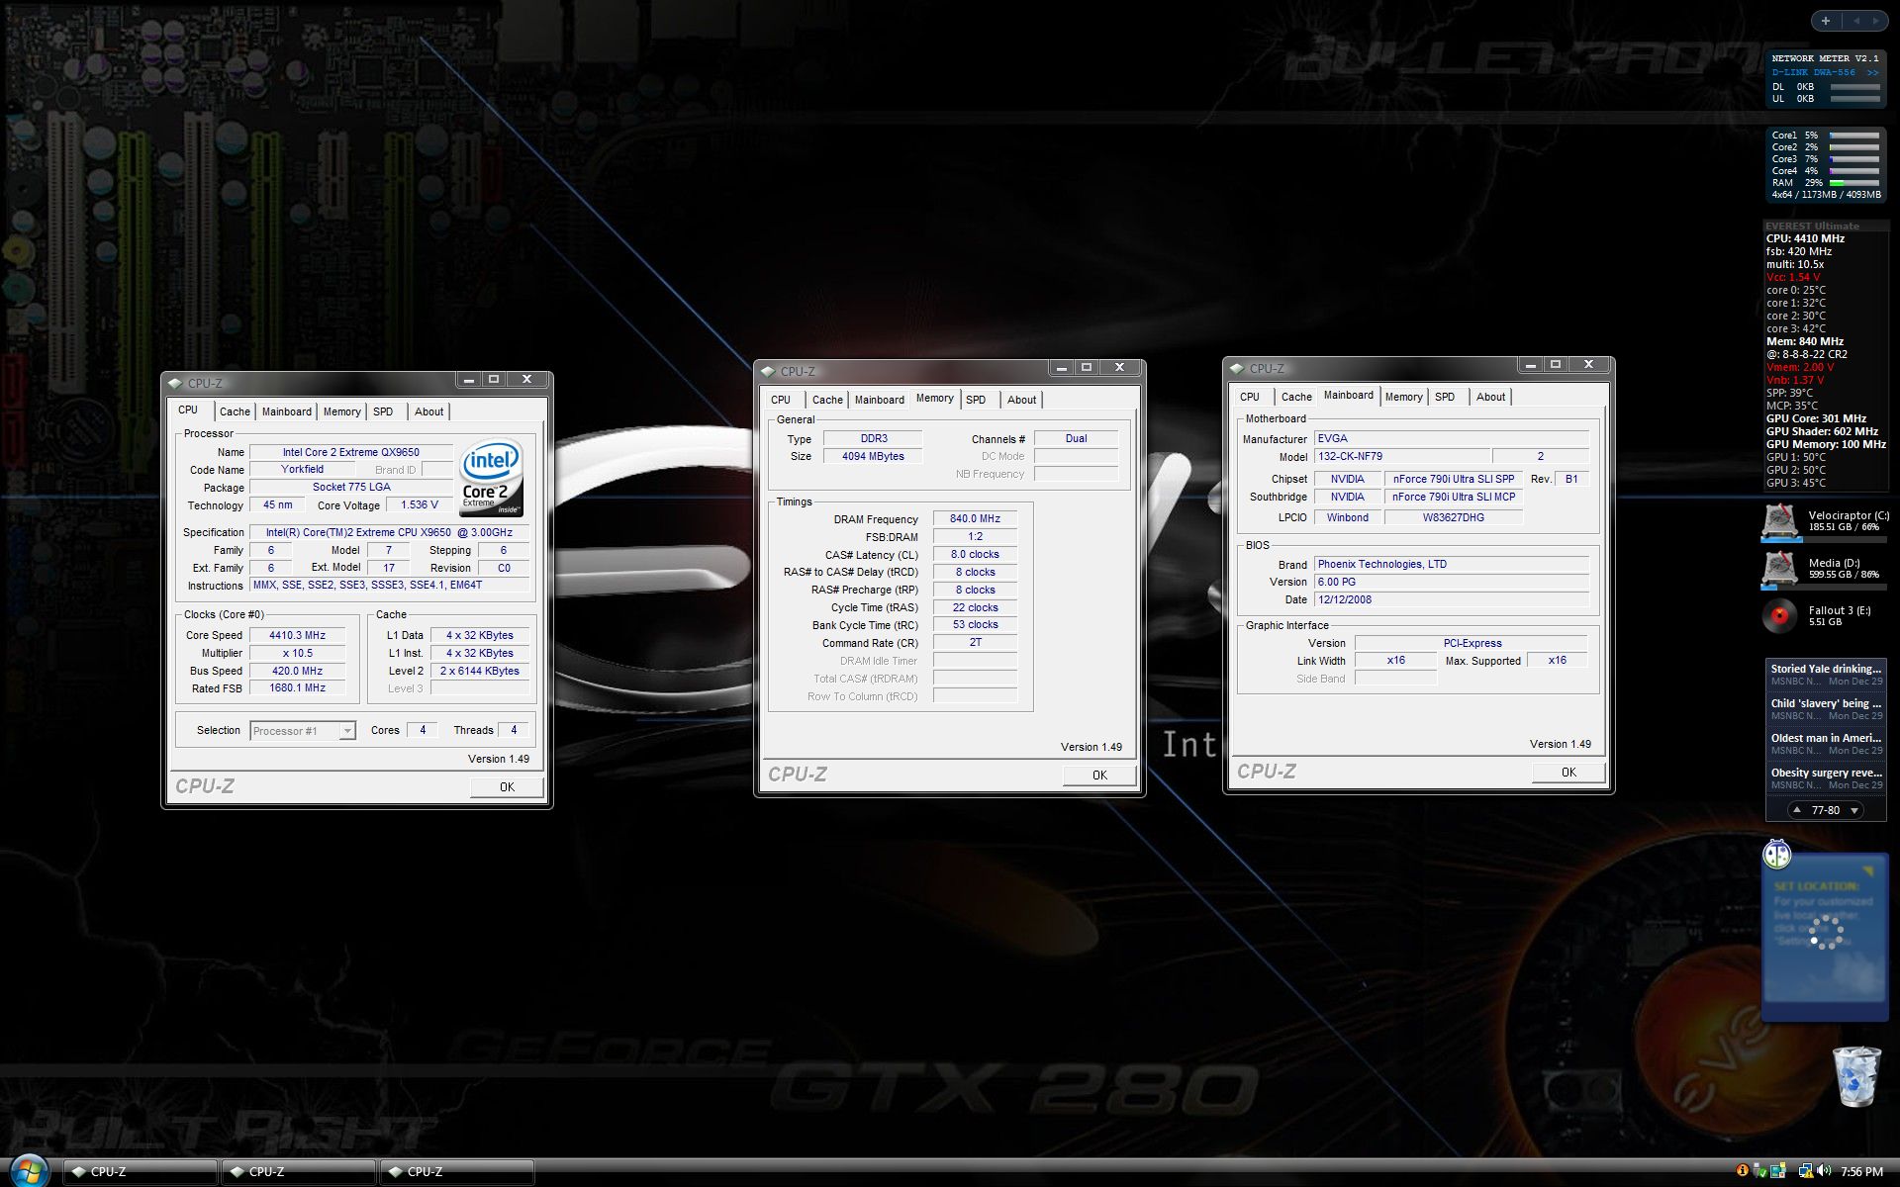Image resolution: width=1900 pixels, height=1187 pixels.
Task: Click the CAS# Latency value '8.0 clocks'
Action: (975, 554)
